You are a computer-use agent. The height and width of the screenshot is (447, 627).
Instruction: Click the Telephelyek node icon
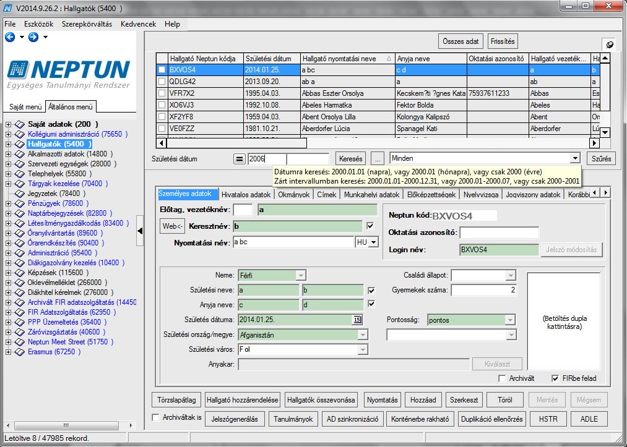(20, 174)
